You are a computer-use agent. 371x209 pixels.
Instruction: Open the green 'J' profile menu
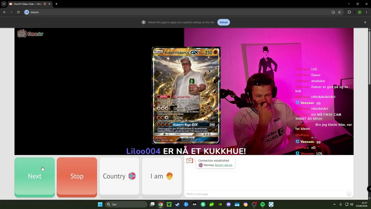(x=359, y=12)
